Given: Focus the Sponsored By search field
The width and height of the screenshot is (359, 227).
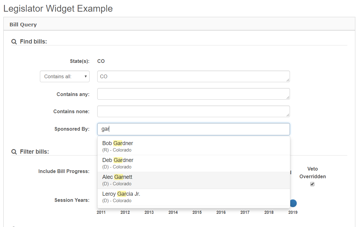Looking at the screenshot, I should pos(193,129).
